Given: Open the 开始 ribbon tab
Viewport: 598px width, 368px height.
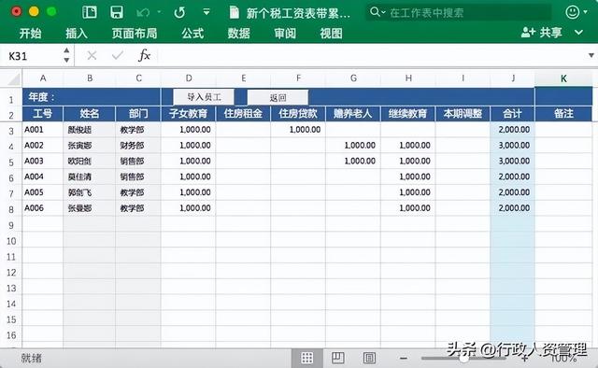Looking at the screenshot, I should [x=30, y=34].
